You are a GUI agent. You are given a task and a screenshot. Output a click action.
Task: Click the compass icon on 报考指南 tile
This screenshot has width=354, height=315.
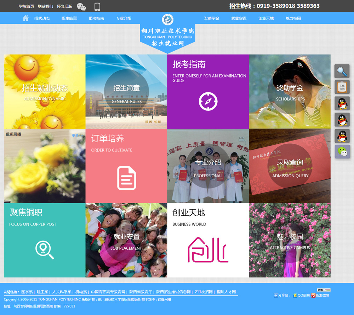[208, 101]
